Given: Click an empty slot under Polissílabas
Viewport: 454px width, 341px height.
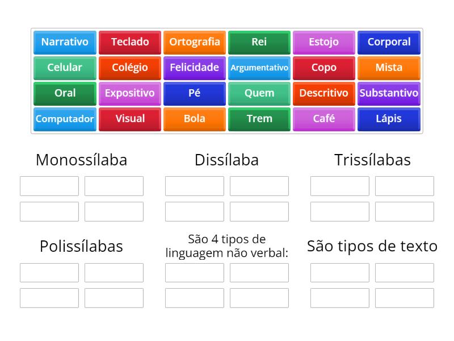Looking at the screenshot, I should (x=49, y=273).
